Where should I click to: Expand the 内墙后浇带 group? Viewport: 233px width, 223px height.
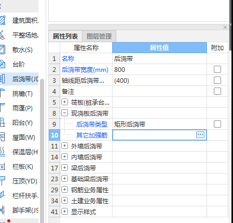click(x=64, y=157)
